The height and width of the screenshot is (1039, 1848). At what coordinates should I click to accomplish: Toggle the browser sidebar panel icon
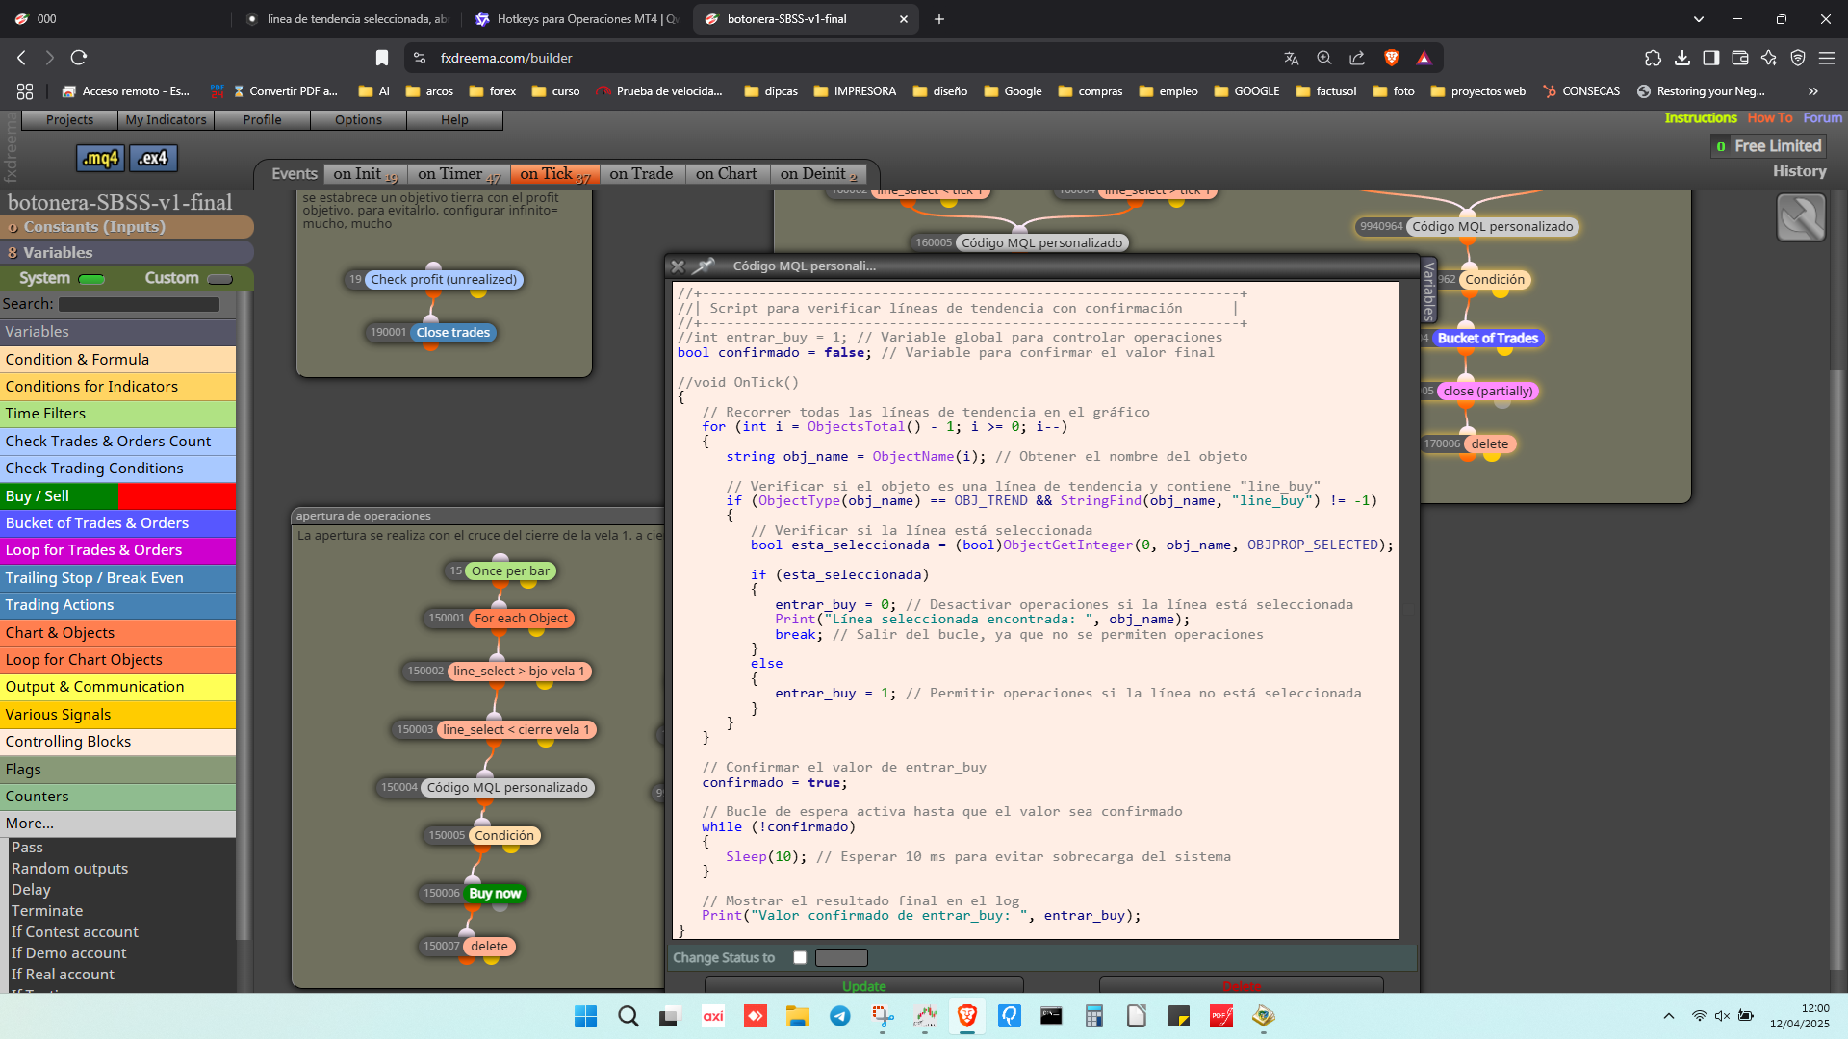click(x=1710, y=58)
